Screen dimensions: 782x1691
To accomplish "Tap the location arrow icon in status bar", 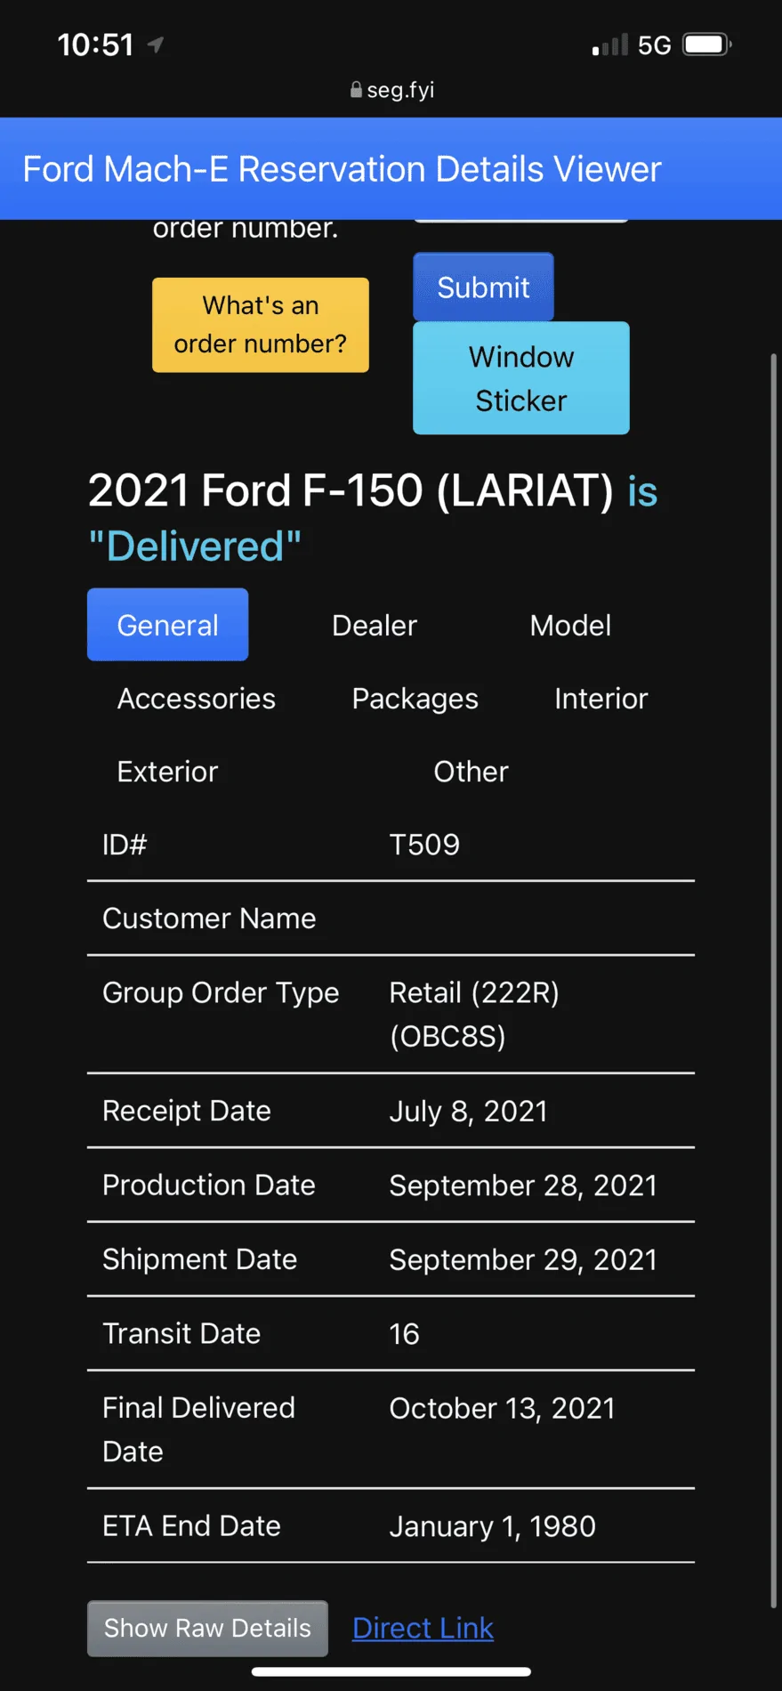I will 156,44.
